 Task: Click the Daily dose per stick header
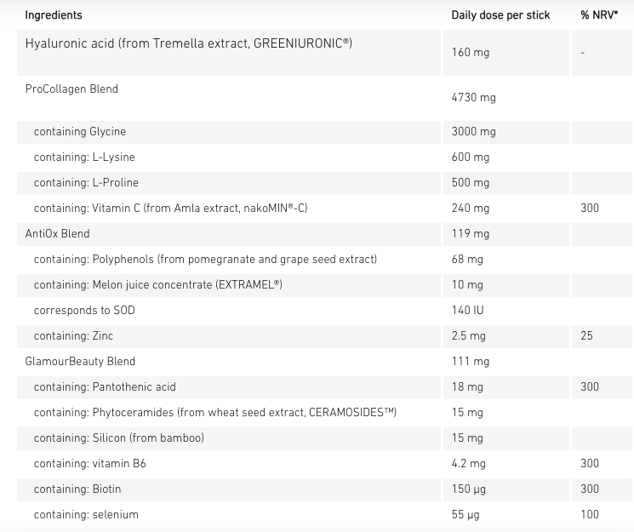click(500, 15)
